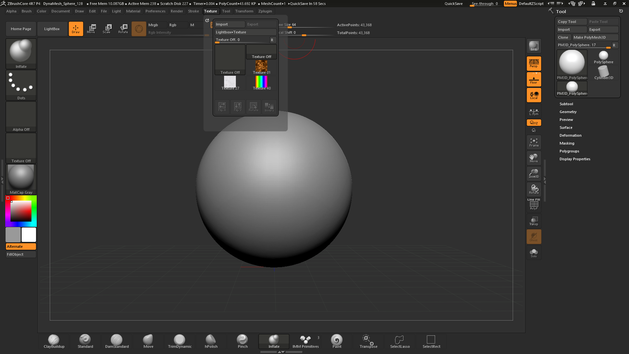Viewport: 629px width, 354px height.
Task: Click the white secondary color swatch
Action: [x=29, y=235]
